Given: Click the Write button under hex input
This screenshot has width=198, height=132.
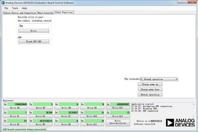Looking at the screenshot, I should pyautogui.click(x=34, y=31).
